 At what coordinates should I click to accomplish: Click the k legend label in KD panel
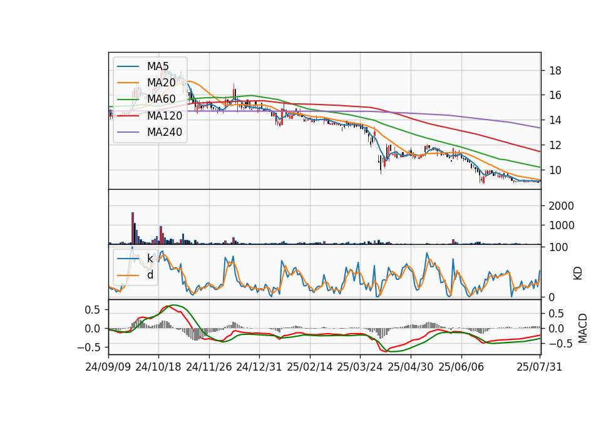coord(150,259)
